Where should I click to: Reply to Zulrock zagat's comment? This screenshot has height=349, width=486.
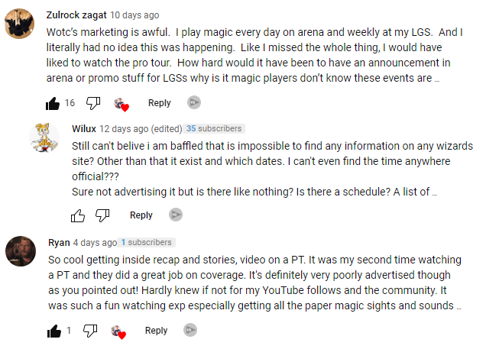pos(159,103)
